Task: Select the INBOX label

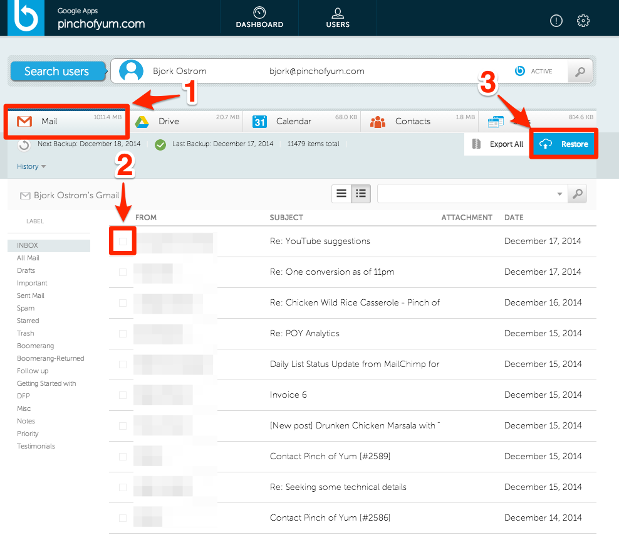Action: tap(49, 245)
